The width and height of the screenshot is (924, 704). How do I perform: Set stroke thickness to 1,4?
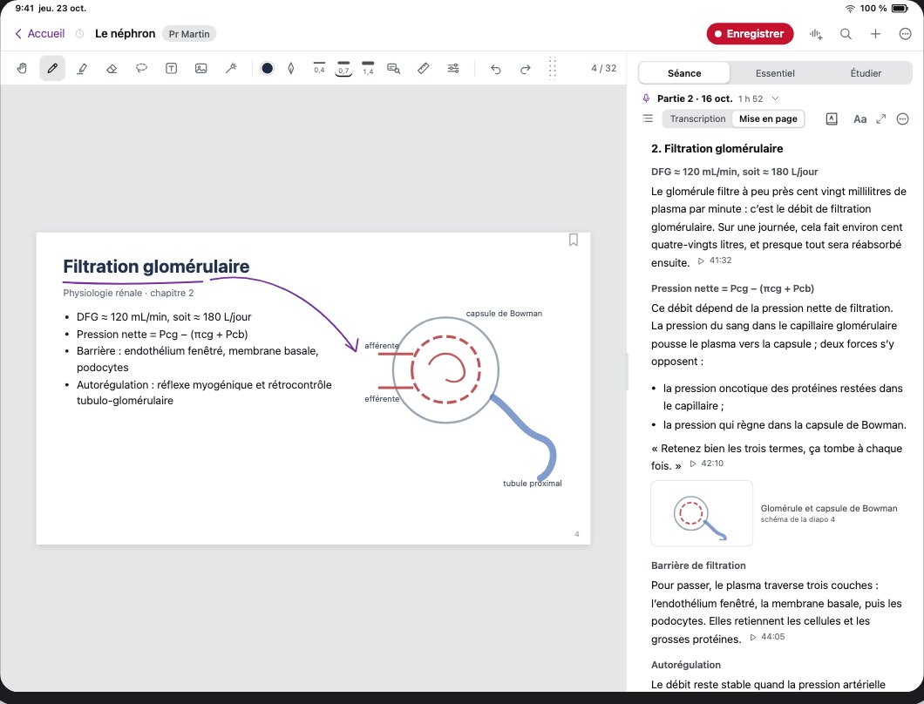point(368,68)
